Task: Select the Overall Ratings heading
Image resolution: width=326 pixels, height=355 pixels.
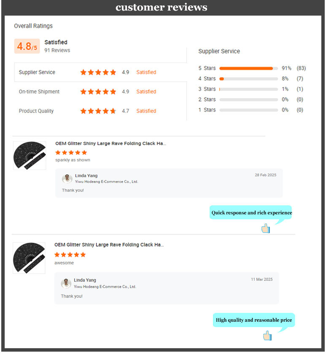Action: [x=33, y=26]
